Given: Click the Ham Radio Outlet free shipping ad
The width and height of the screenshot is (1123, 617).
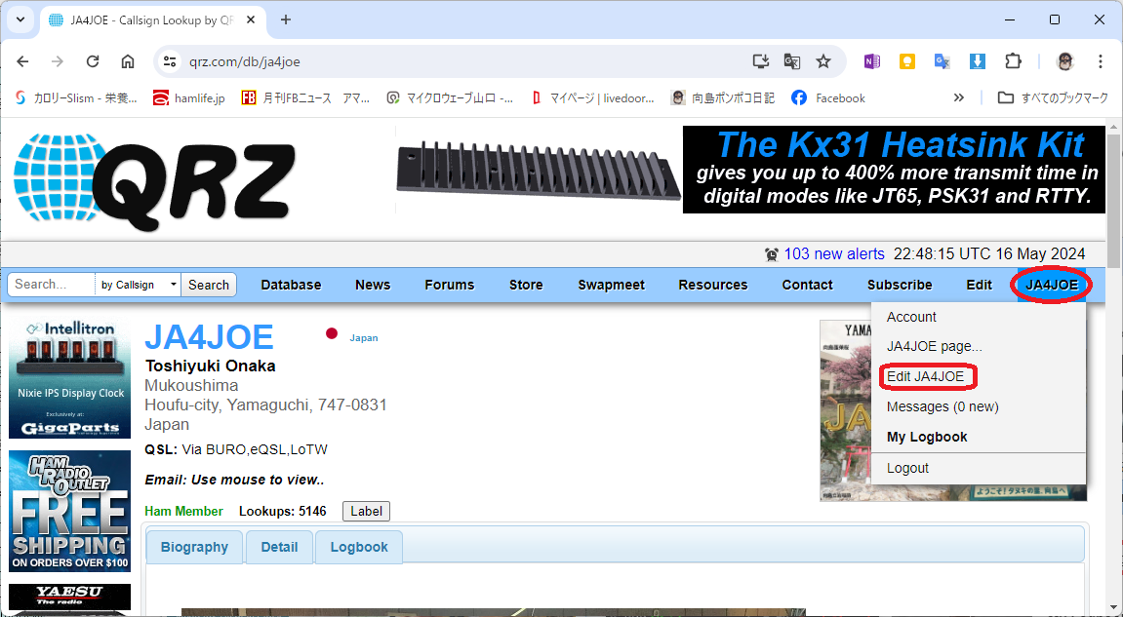Looking at the screenshot, I should tap(69, 511).
